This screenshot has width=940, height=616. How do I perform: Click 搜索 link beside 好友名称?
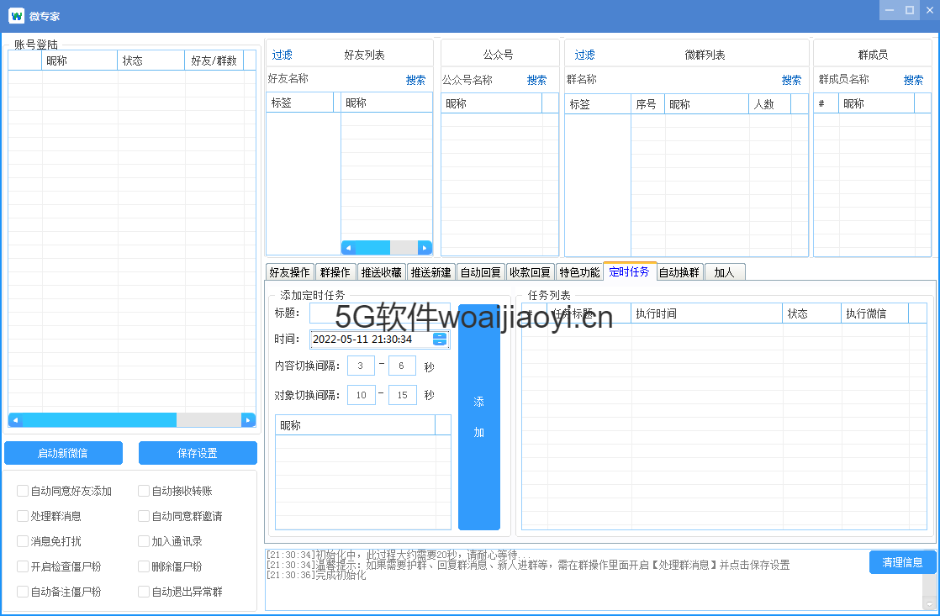415,80
